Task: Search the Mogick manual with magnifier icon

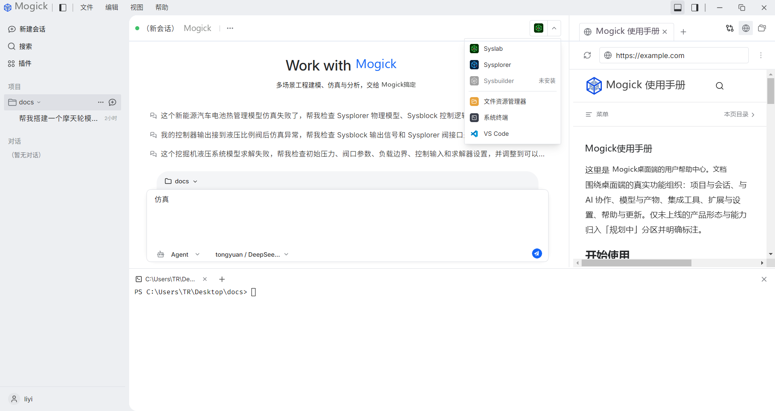Action: tap(720, 86)
